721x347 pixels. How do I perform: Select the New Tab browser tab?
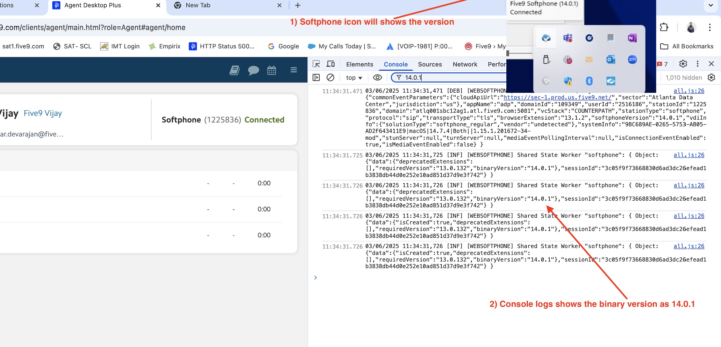click(x=228, y=6)
